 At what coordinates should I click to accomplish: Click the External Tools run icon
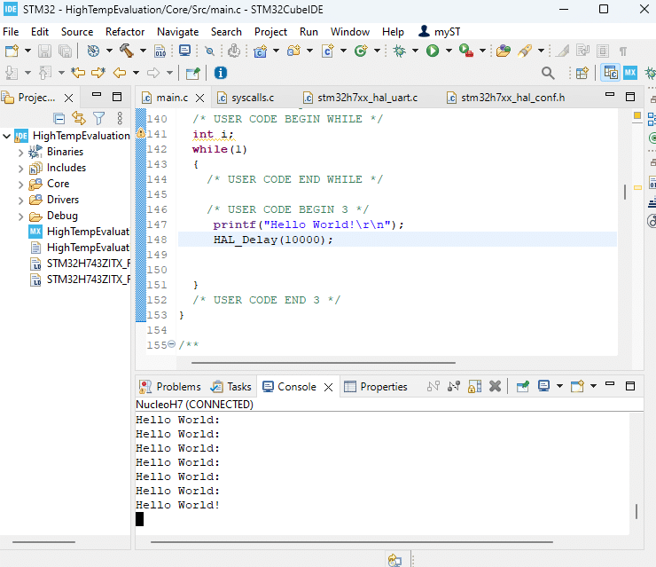point(466,51)
